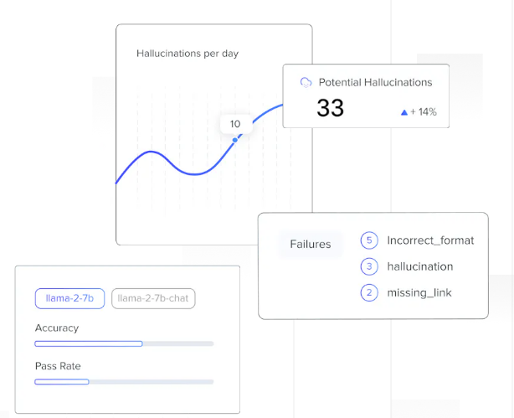This screenshot has height=418, width=514.
Task: Select the llama-2-7b model tab
Action: (69, 298)
